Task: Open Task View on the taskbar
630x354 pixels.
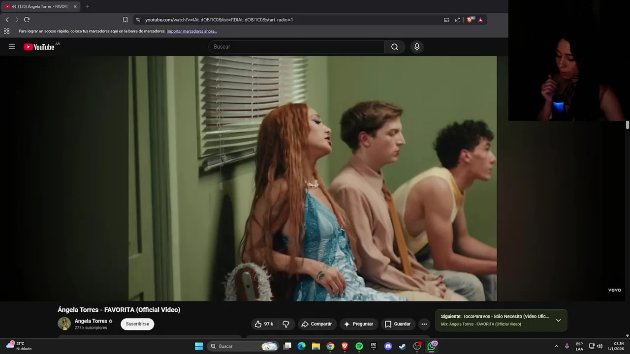Action: tap(287, 346)
